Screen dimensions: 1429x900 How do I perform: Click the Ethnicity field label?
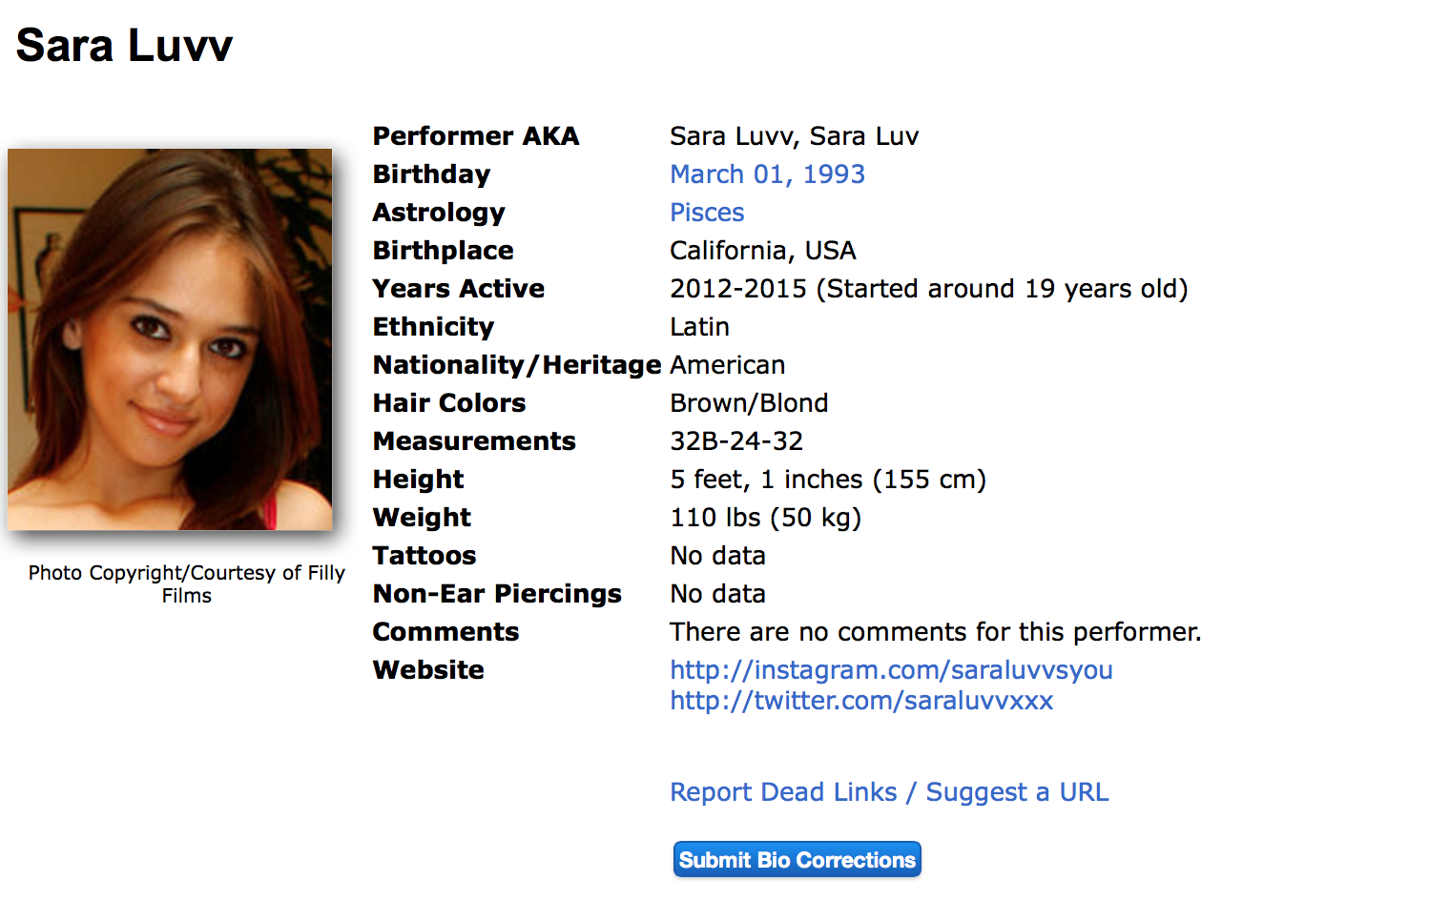[x=433, y=327]
